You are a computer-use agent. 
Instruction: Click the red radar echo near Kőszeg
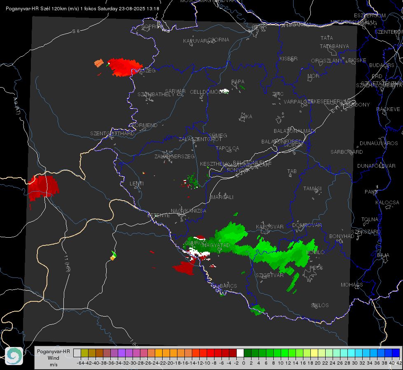click(124, 67)
